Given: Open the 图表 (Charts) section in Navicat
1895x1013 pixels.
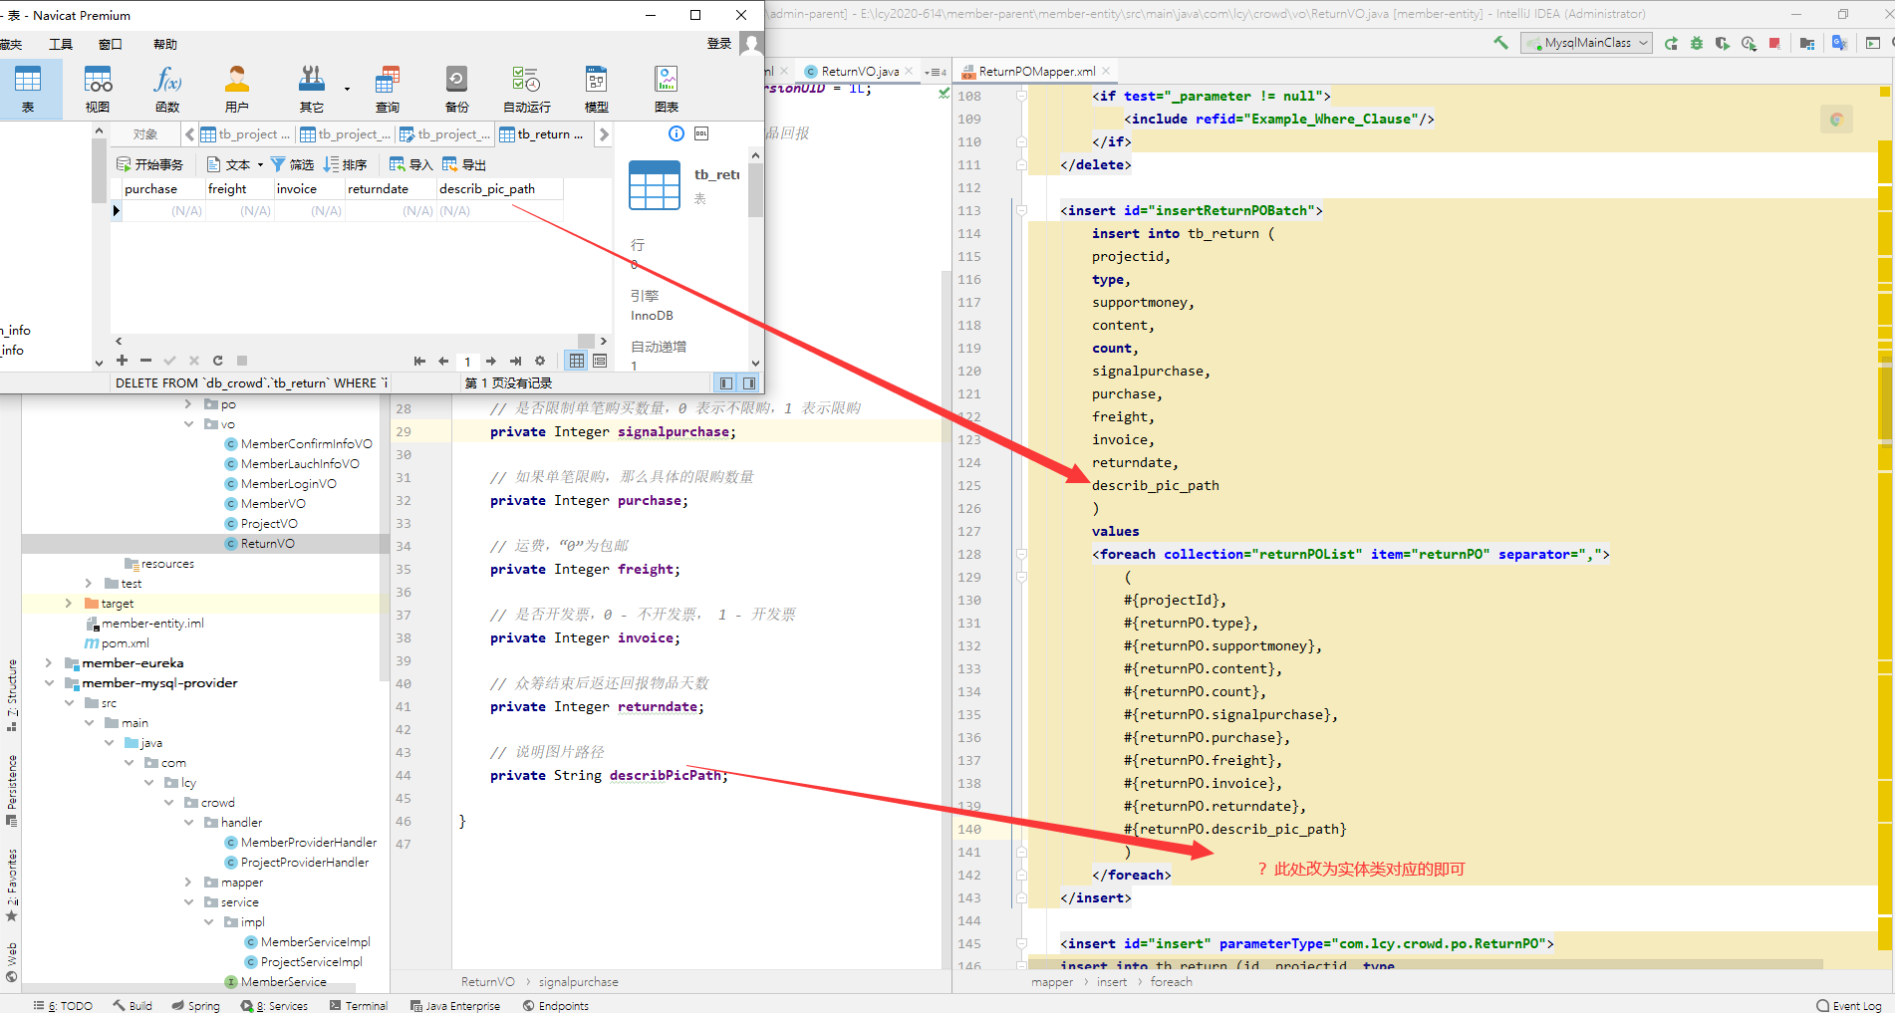Looking at the screenshot, I should tap(667, 88).
